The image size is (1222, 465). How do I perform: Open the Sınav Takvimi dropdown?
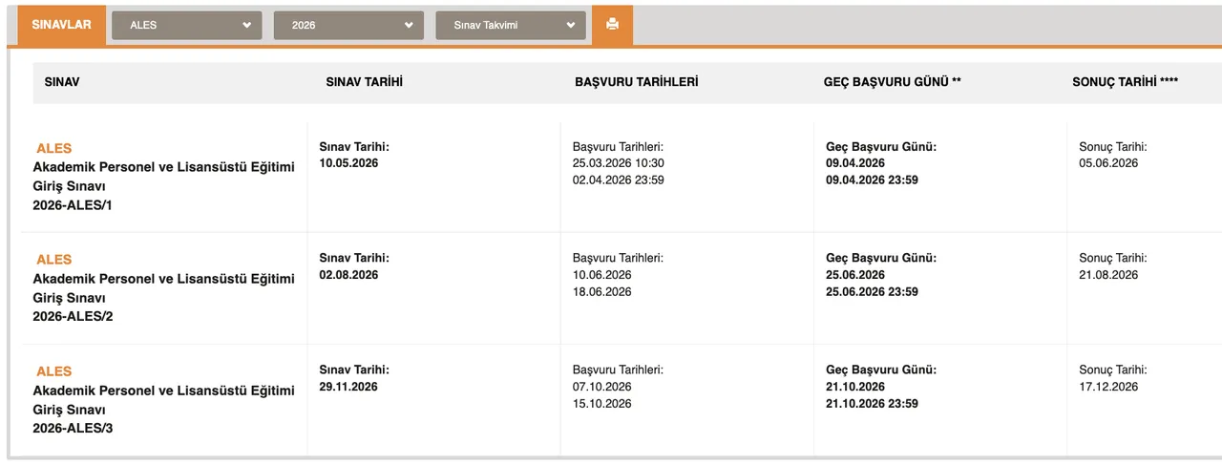pyautogui.click(x=511, y=26)
